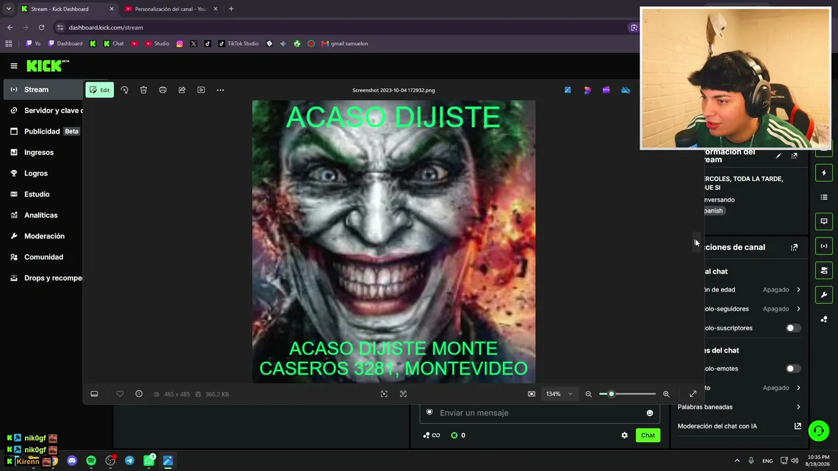The image size is (838, 471).
Task: Go to Publicidad in the sidebar
Action: 43,131
